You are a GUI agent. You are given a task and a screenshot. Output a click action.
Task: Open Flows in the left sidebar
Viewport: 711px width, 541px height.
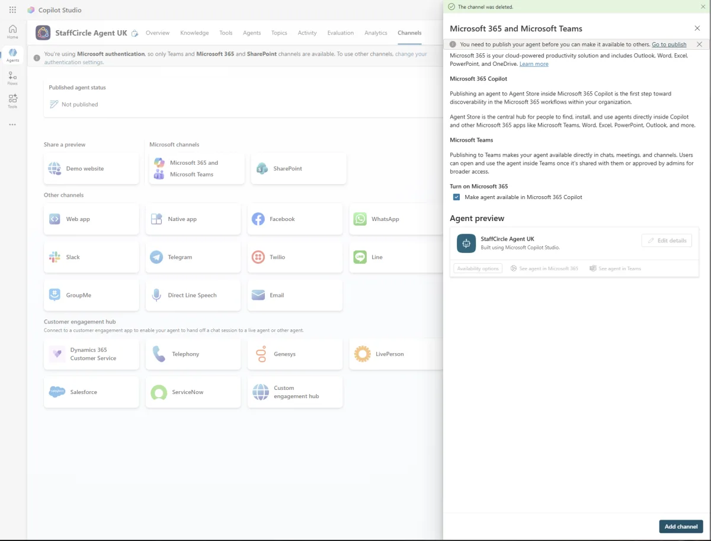pos(12,78)
